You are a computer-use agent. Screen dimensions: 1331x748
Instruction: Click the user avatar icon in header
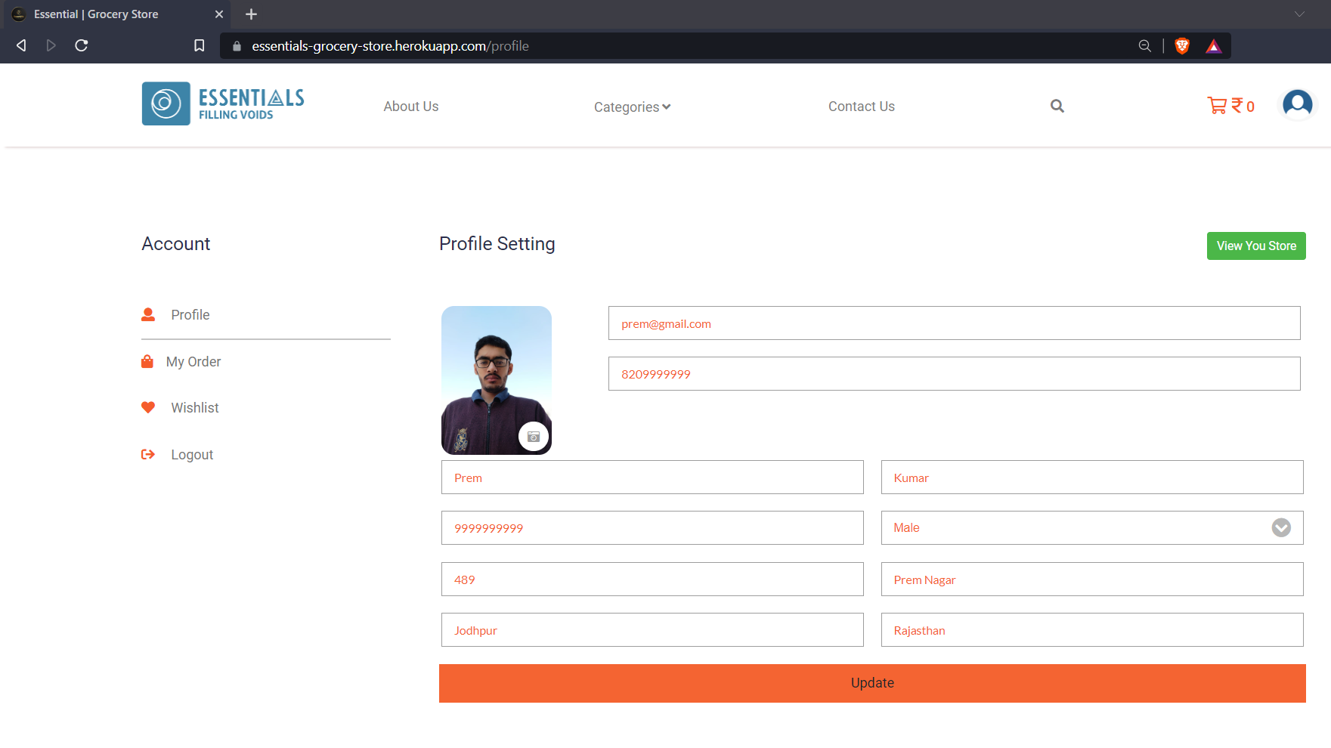point(1297,104)
